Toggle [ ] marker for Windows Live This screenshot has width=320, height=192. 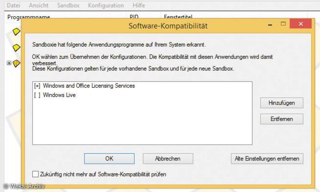point(37,95)
